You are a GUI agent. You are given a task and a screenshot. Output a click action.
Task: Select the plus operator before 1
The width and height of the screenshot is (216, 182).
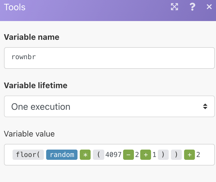[146, 155]
